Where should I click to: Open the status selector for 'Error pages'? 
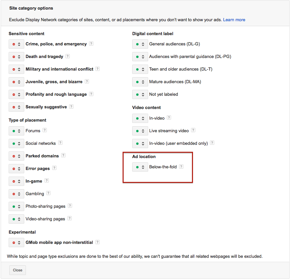click(x=16, y=168)
